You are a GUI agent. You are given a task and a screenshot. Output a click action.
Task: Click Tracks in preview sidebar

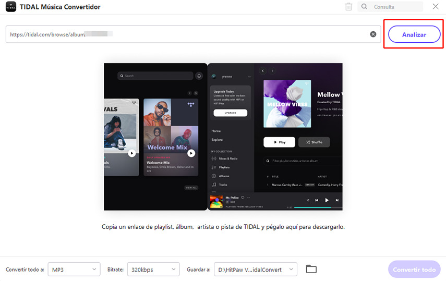[220, 185]
